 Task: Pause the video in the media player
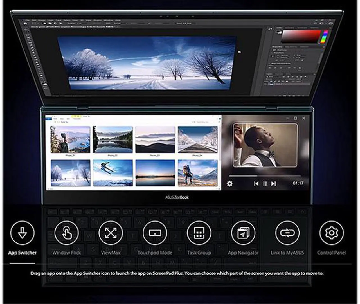265,184
